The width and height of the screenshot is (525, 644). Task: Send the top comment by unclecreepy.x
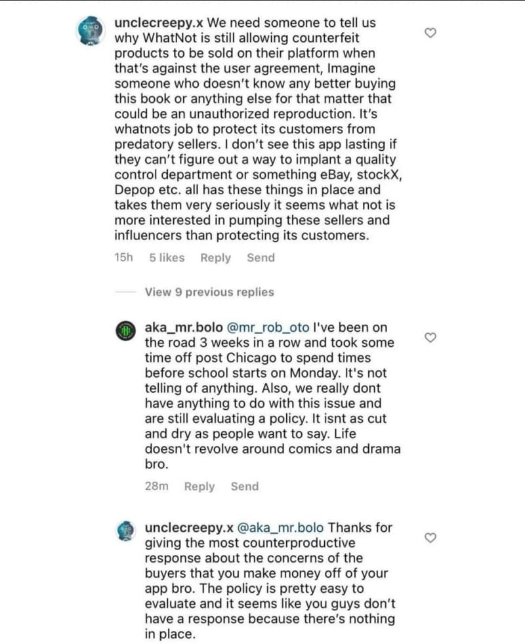pyautogui.click(x=261, y=258)
